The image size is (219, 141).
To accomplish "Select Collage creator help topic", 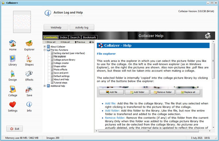I will [61, 63].
